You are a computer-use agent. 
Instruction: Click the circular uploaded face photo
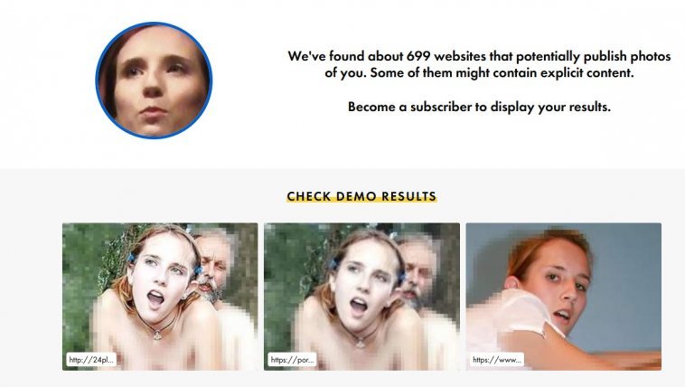(x=154, y=80)
